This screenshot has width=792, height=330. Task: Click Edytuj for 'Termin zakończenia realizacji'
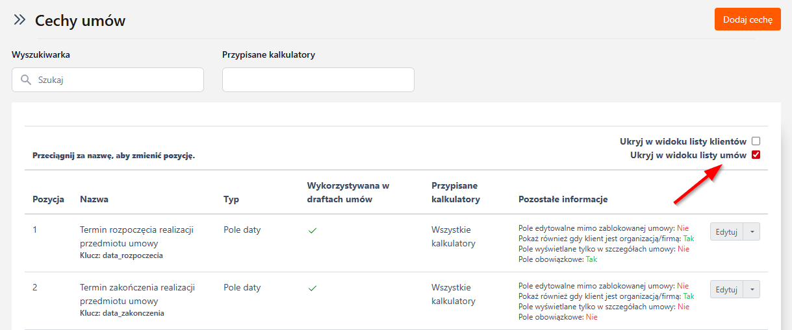pos(726,290)
